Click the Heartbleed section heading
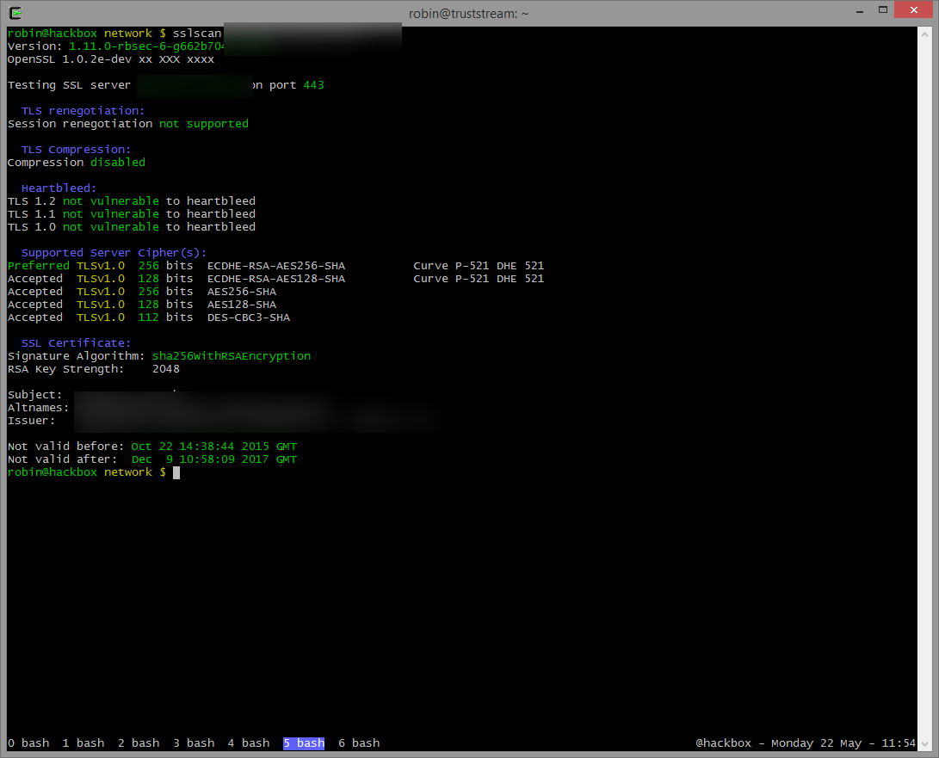This screenshot has height=758, width=939. tap(59, 188)
